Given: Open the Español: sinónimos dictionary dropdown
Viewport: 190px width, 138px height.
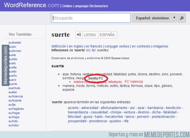Looking at the screenshot, I should (x=154, y=18).
